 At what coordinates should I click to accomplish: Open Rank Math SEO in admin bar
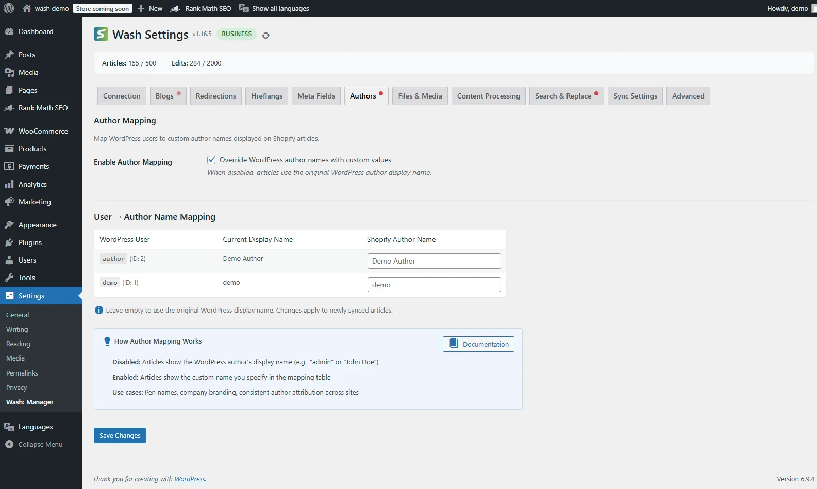click(201, 8)
